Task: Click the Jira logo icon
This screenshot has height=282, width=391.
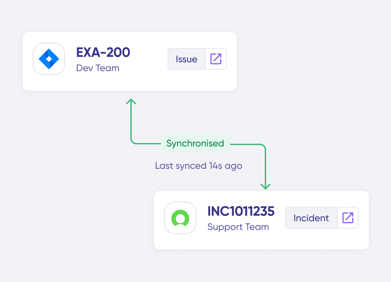Action: coord(49,59)
